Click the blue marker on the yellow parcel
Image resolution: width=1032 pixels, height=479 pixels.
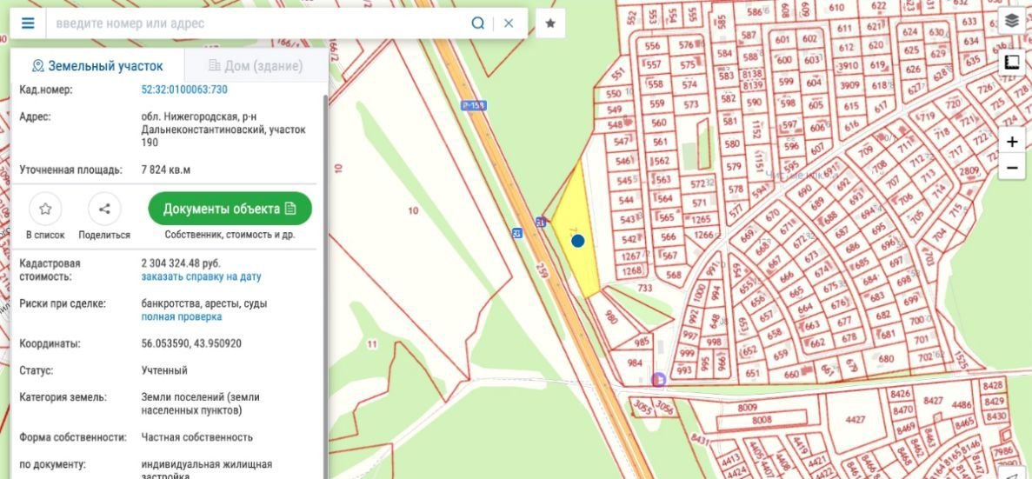click(x=577, y=241)
